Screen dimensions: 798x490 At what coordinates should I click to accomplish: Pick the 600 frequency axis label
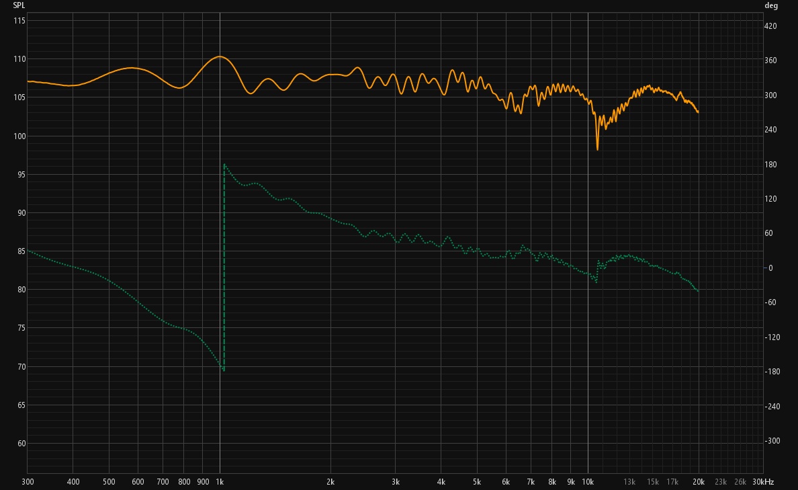pyautogui.click(x=138, y=482)
